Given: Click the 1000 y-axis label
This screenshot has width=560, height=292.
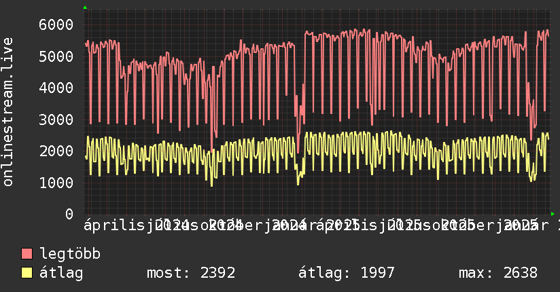Looking at the screenshot, I should pos(56,183).
